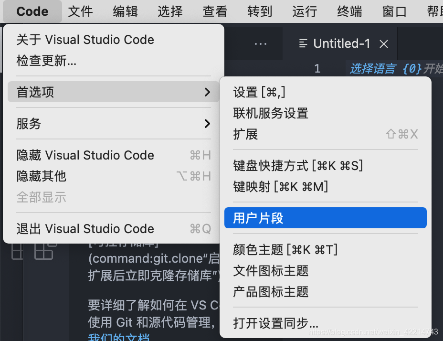Image resolution: width=443 pixels, height=341 pixels.
Task: Open the sidebar more actions ellipsis
Action: coord(261,44)
